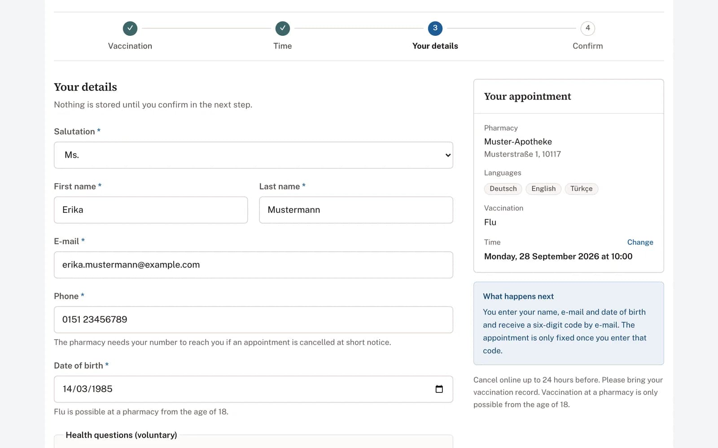This screenshot has width=718, height=448.
Task: Click the Health questions (voluntary) legend
Action: [x=121, y=435]
